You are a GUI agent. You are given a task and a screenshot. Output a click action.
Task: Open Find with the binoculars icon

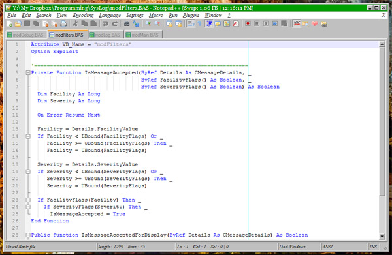(127, 23)
